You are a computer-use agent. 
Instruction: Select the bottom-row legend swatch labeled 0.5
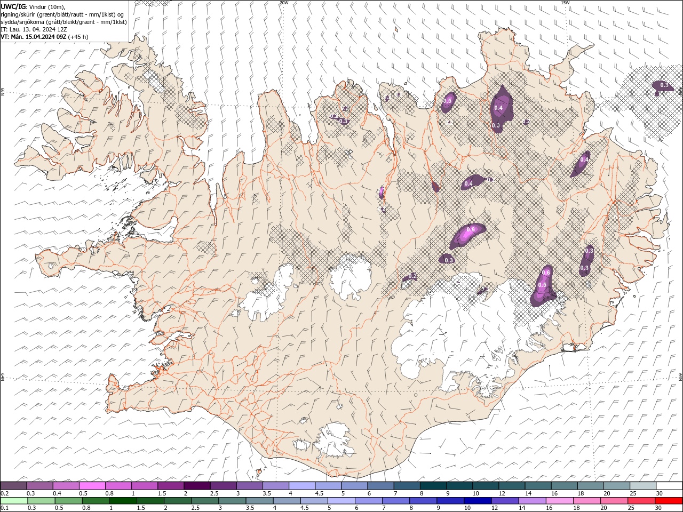click(x=69, y=501)
